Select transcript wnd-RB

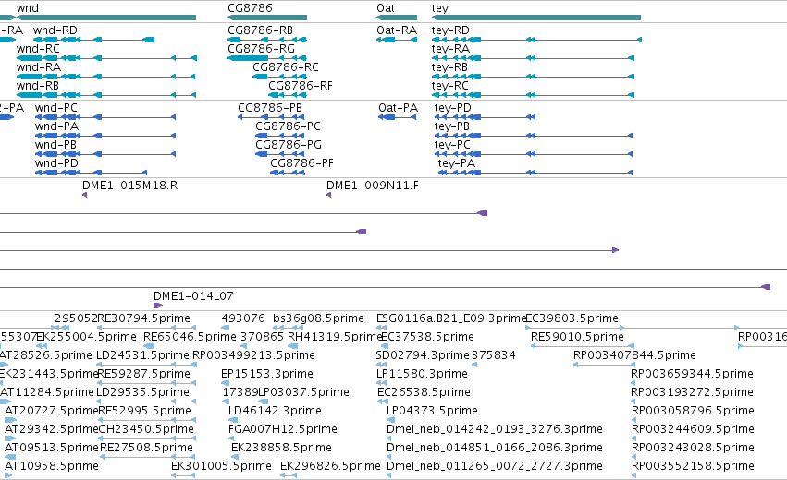(38, 86)
